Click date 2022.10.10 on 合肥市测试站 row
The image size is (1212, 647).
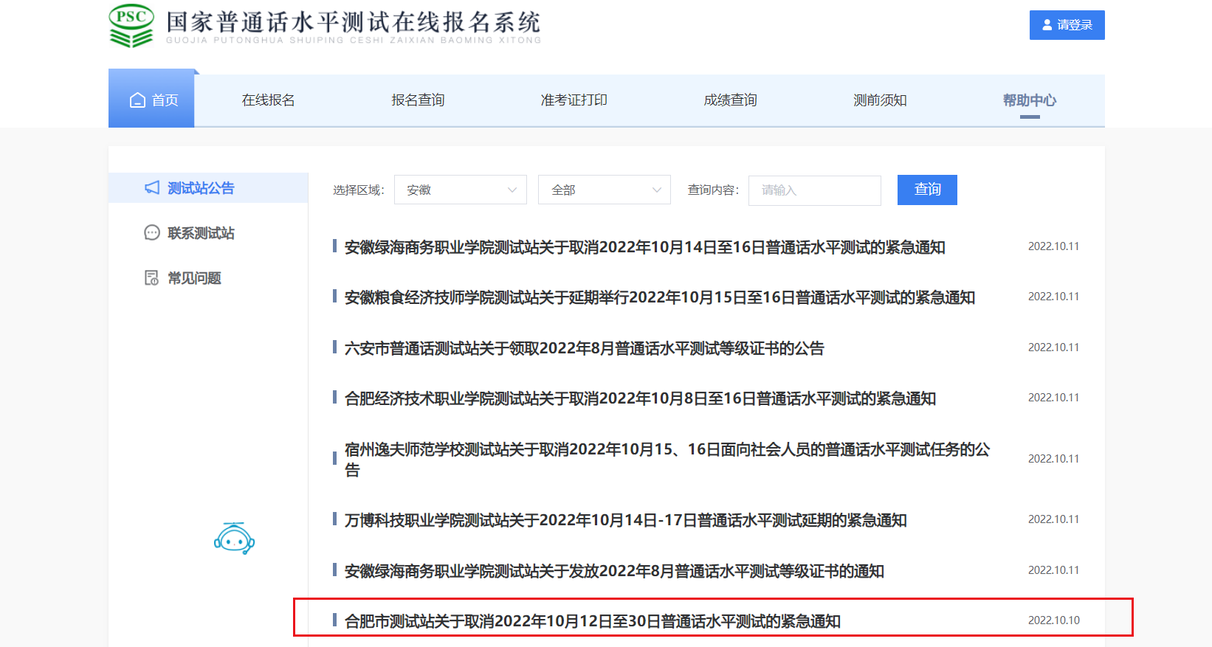point(1053,620)
